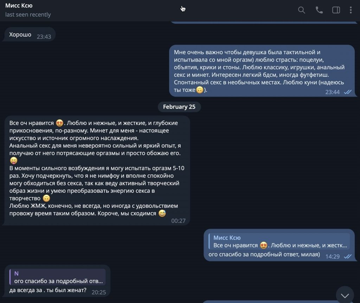This screenshot has width=360, height=303.
Task: Open search in this chat
Action: [301, 10]
